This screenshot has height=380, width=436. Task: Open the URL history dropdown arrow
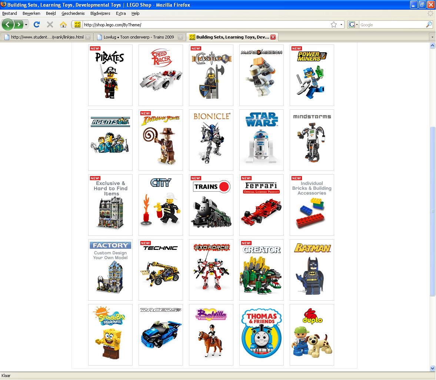pos(342,25)
